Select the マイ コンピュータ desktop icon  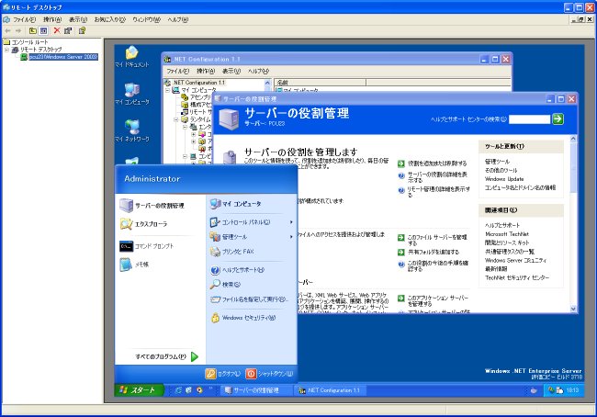coord(132,94)
